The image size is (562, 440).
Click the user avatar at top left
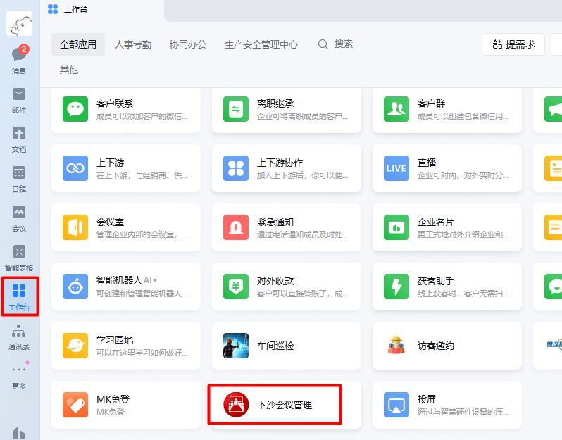tap(19, 24)
